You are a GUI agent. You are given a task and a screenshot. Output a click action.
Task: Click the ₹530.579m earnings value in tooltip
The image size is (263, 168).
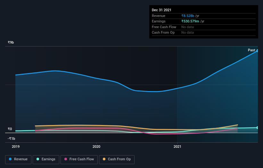click(x=190, y=21)
